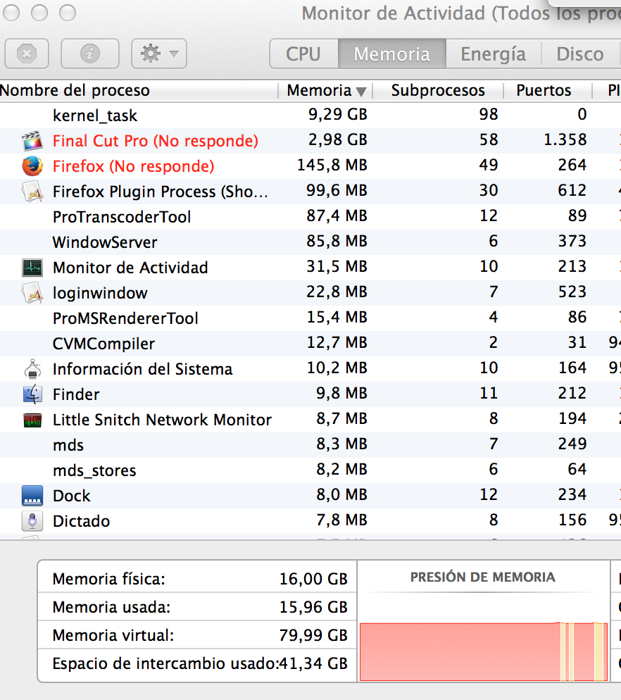This screenshot has height=700, width=621.
Task: Click the Little Snitch Network Monitor icon
Action: 32,420
